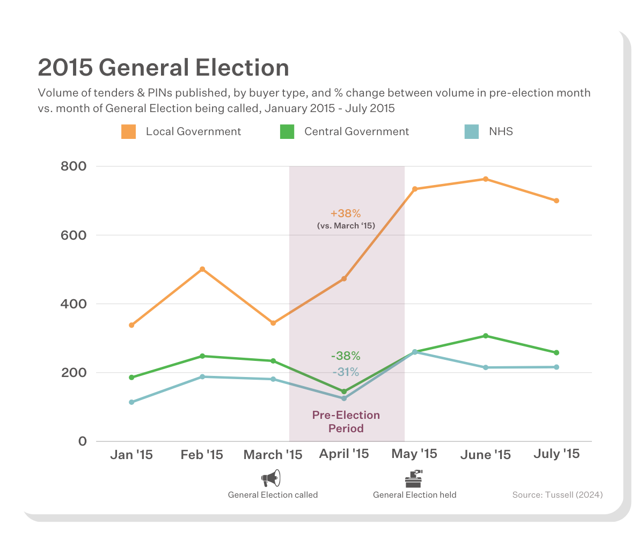Viewport: 644px width, 547px height.
Task: Select the Local Government May '15 data point
Action: (x=415, y=189)
